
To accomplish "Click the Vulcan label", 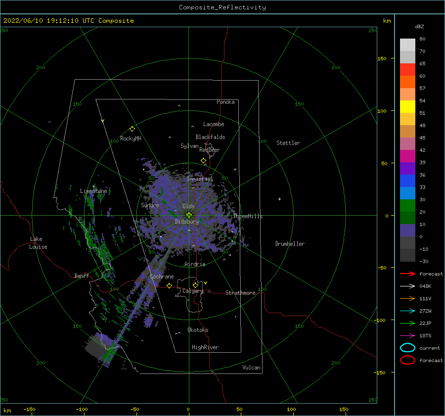I will pyautogui.click(x=251, y=368).
